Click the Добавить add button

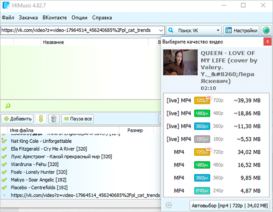pyautogui.click(x=17, y=119)
